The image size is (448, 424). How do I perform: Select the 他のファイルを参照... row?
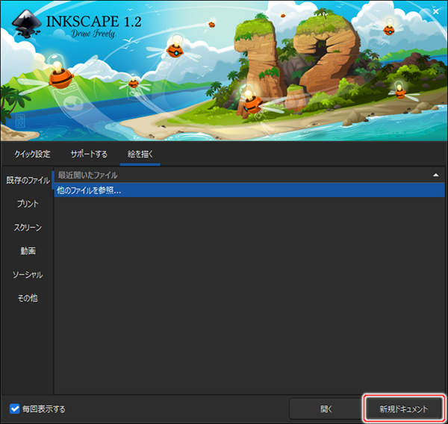(249, 190)
